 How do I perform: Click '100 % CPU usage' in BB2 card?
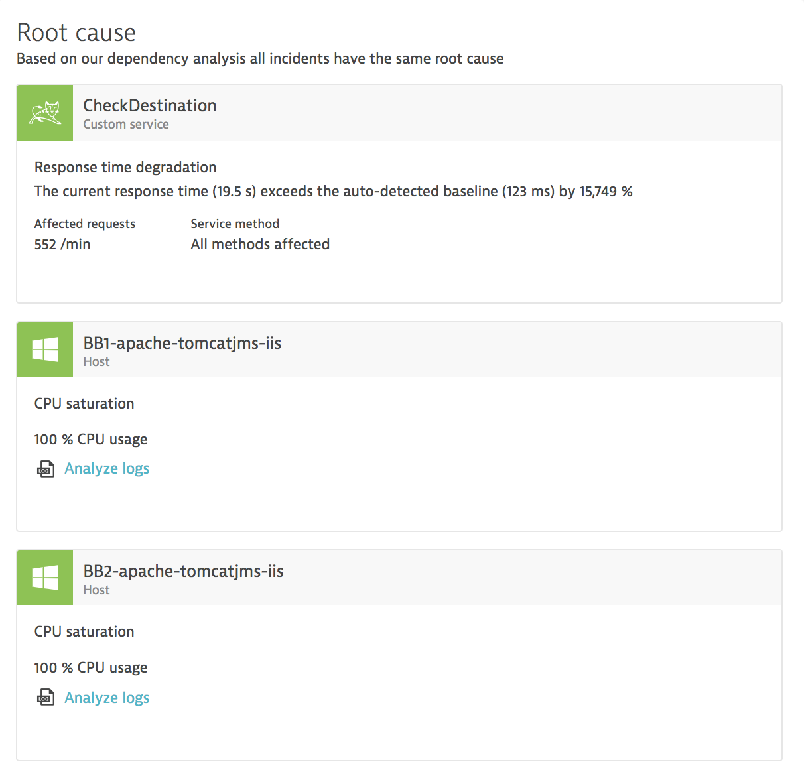91,668
